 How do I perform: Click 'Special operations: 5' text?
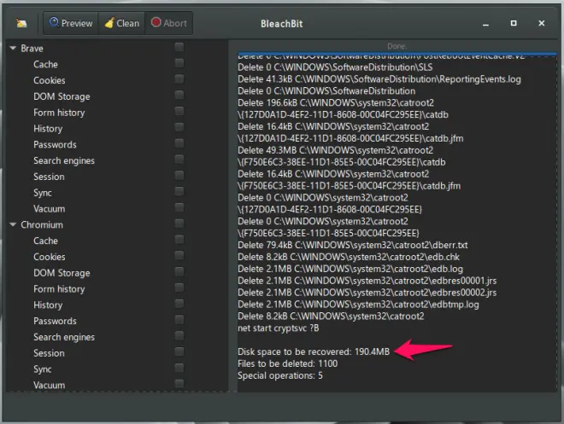click(x=279, y=375)
